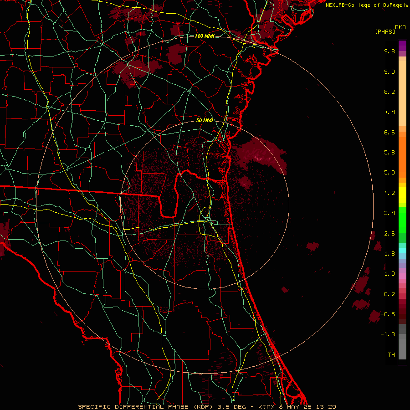This screenshot has height=410, width=410.
Task: Select the 1.8 scale value
Action: [x=389, y=254]
